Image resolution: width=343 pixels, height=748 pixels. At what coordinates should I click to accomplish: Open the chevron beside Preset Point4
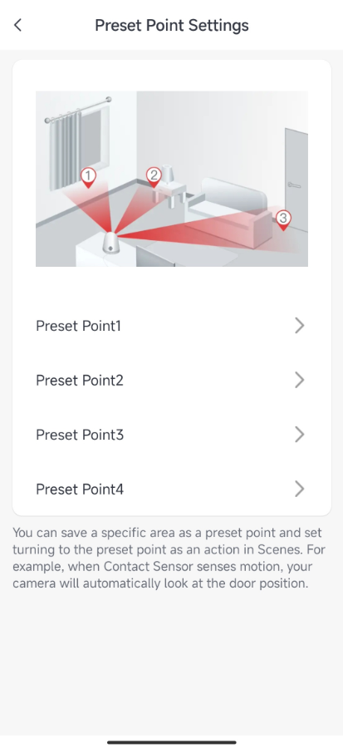click(299, 489)
